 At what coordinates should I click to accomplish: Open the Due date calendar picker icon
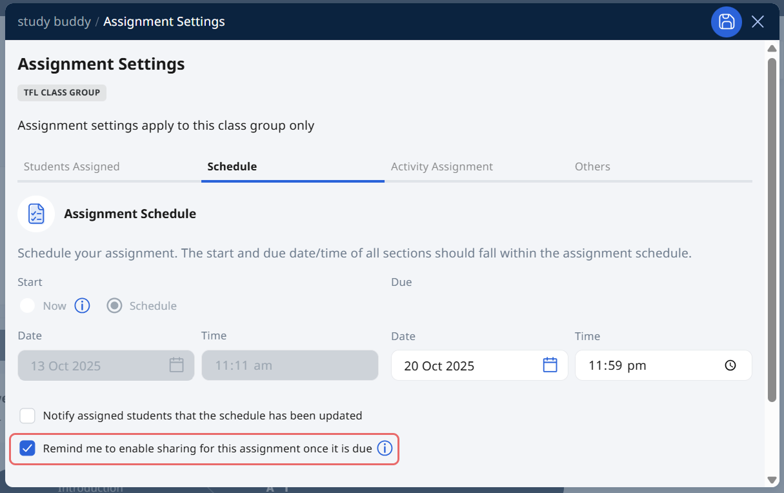[550, 365]
